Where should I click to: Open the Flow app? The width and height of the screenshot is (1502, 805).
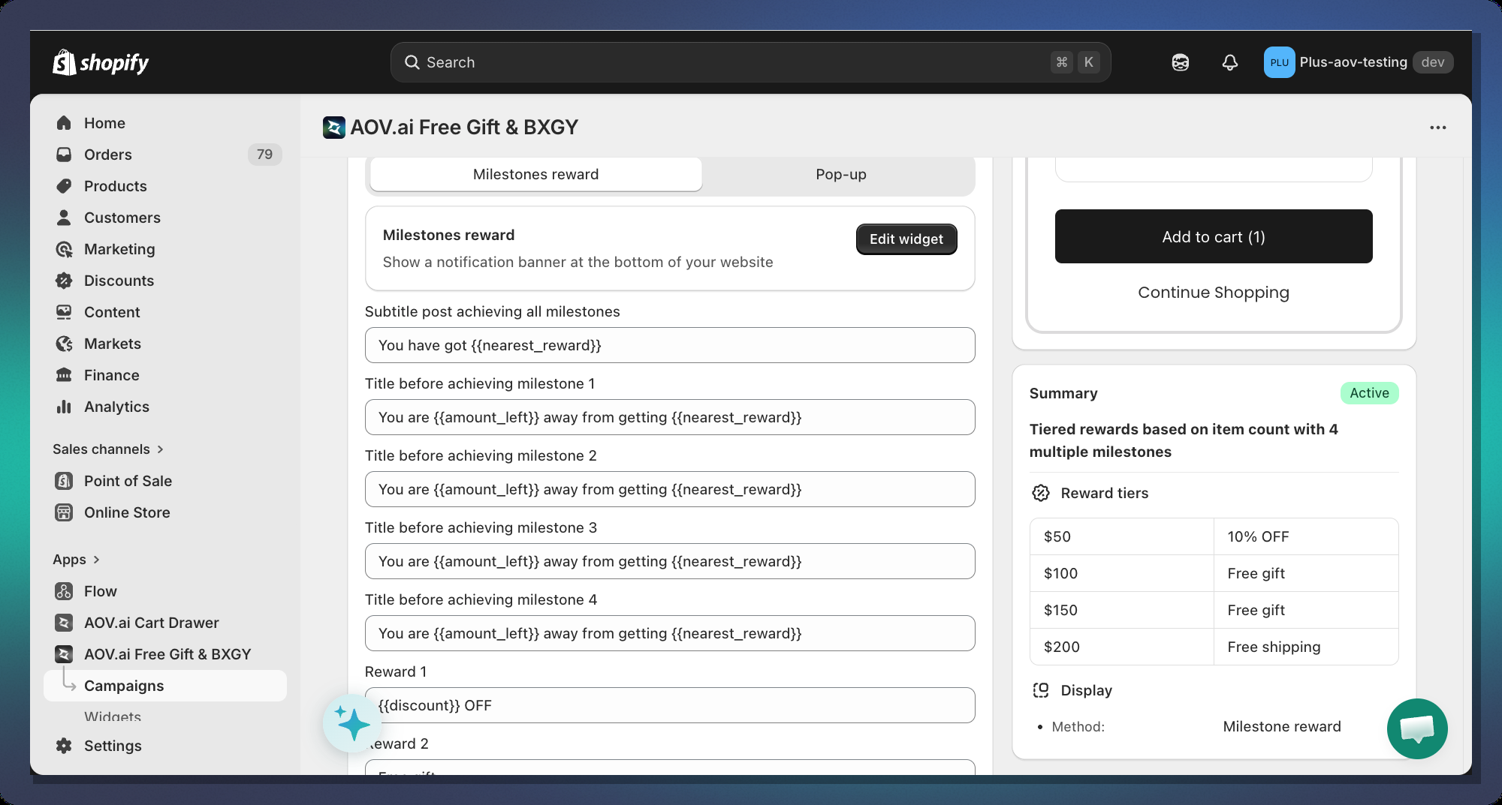(100, 591)
